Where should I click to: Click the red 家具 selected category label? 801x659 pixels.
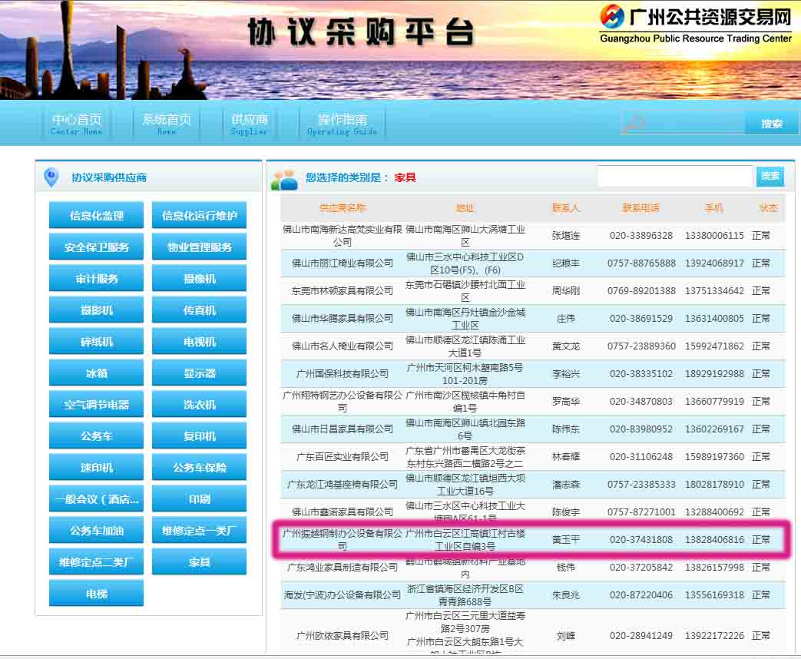(x=405, y=177)
